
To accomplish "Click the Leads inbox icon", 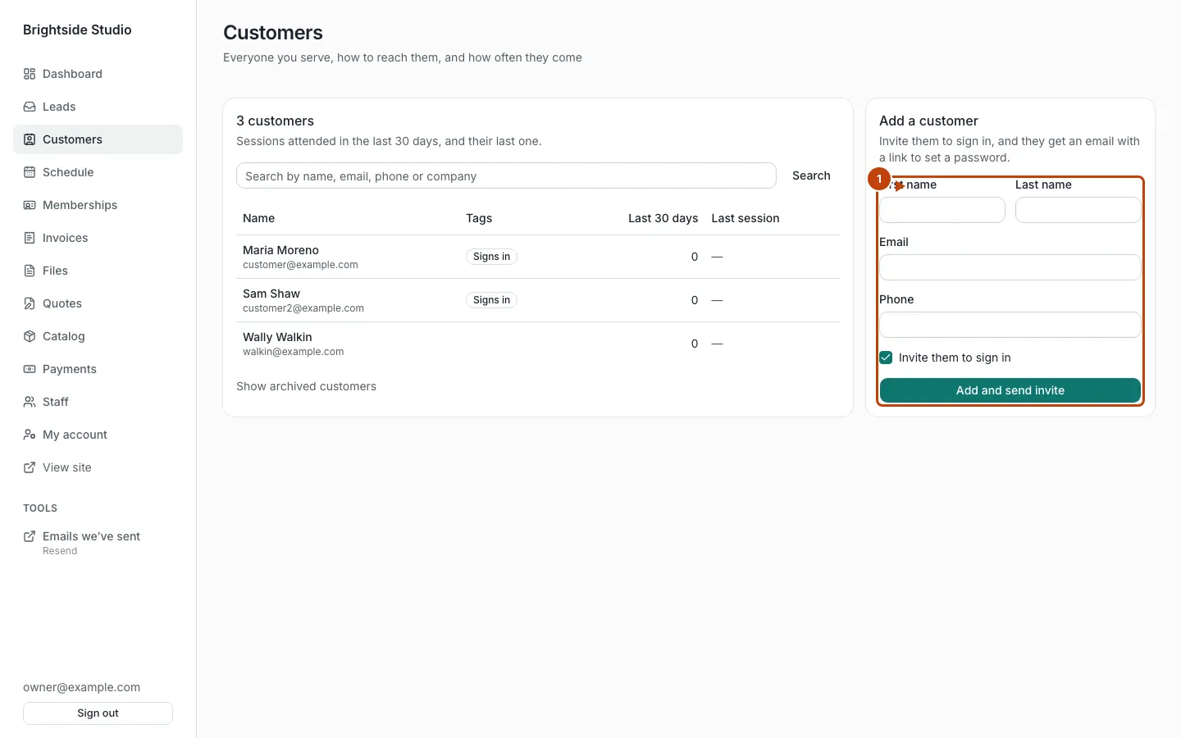I will [30, 107].
